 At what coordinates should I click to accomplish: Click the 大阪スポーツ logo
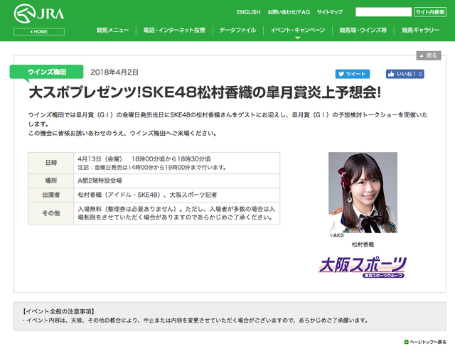click(363, 267)
